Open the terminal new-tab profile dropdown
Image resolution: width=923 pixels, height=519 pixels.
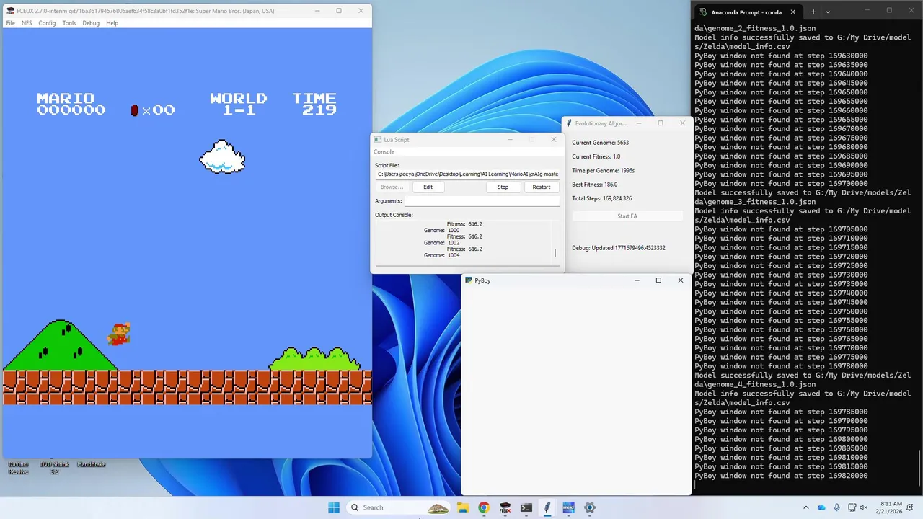tap(827, 12)
